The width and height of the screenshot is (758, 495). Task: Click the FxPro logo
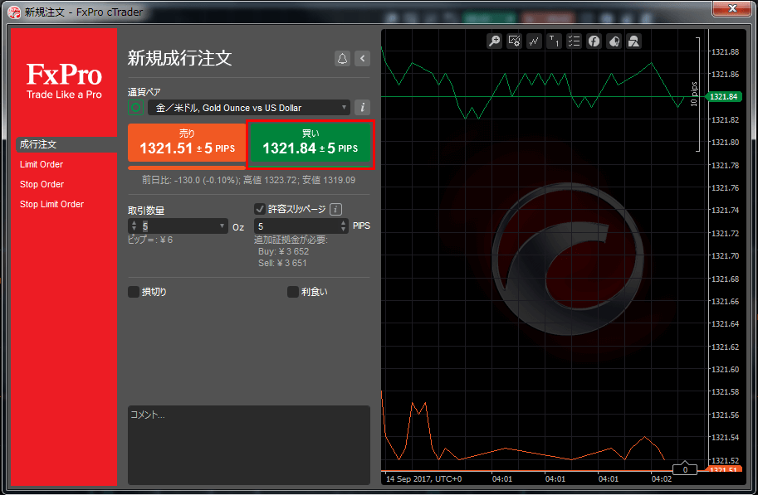(x=64, y=80)
